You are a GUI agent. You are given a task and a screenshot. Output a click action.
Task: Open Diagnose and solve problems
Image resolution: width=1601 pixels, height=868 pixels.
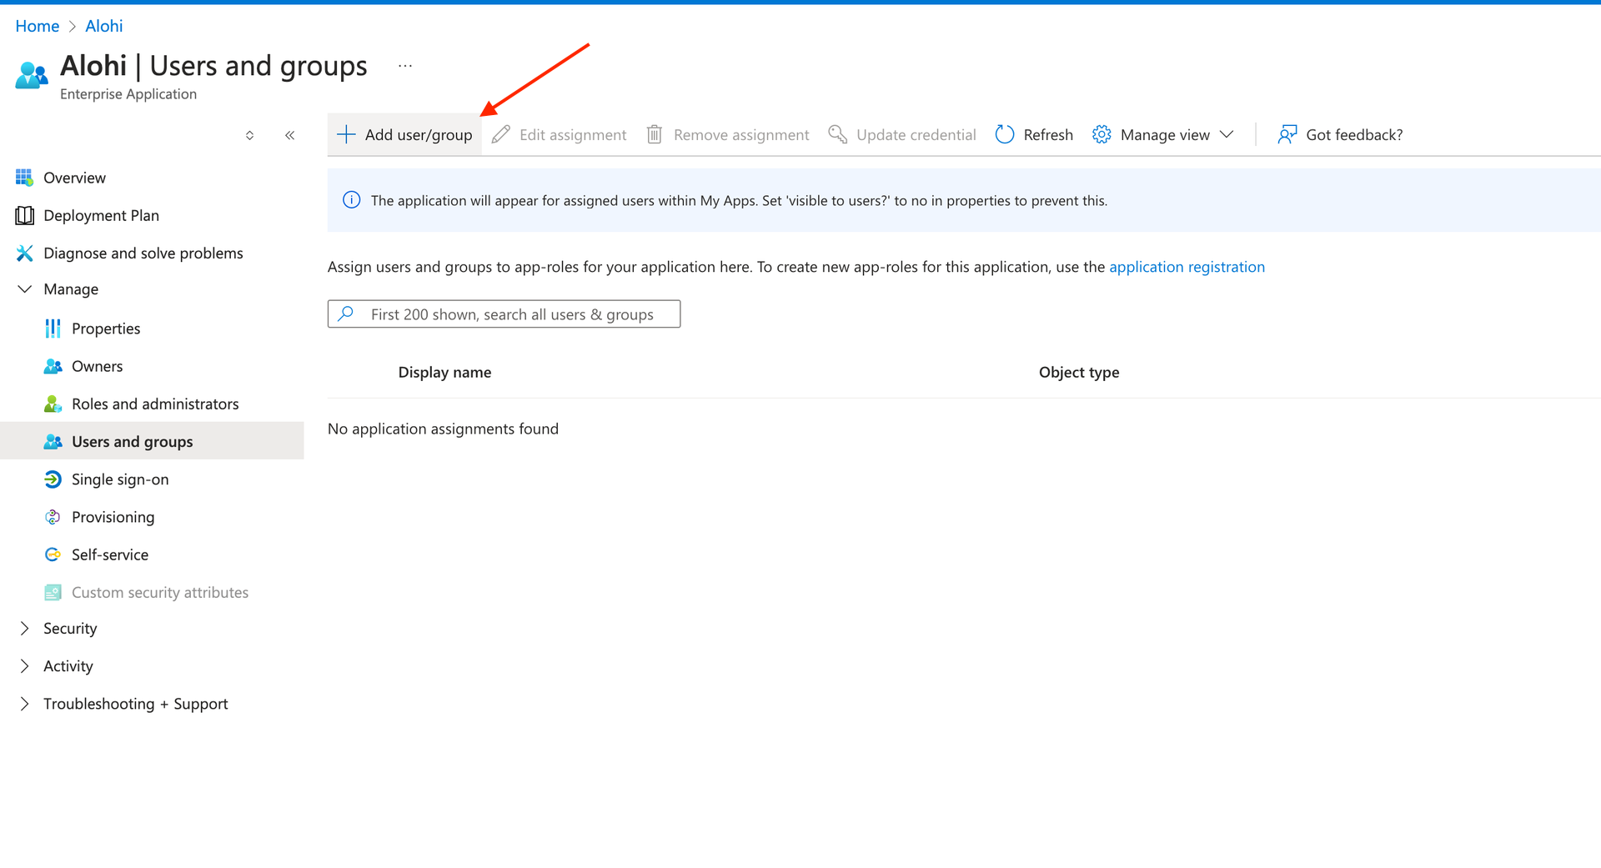143,253
